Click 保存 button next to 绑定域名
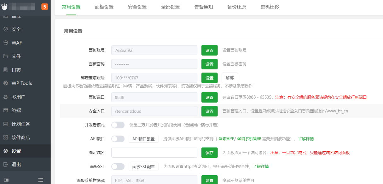The height and width of the screenshot is (184, 383). (209, 153)
